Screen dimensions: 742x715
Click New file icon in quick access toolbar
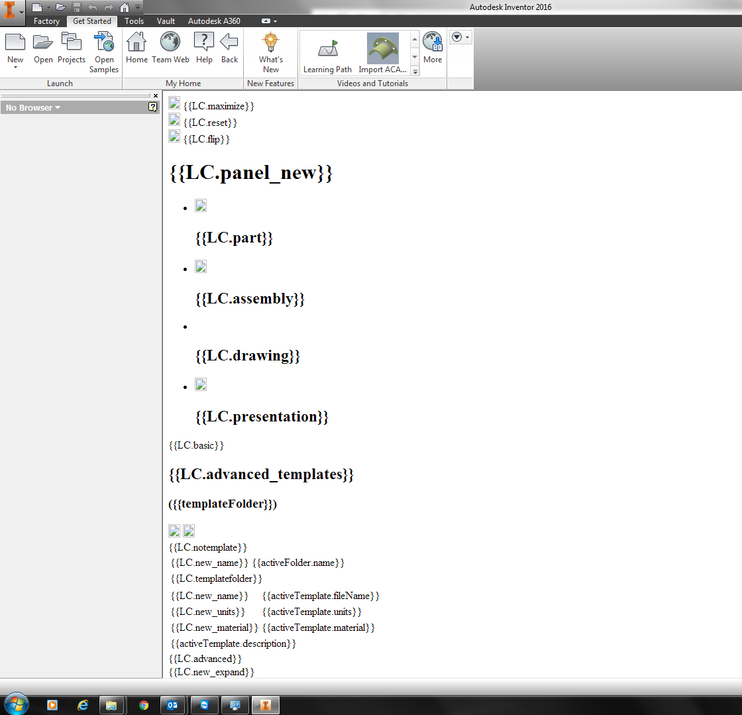pos(36,7)
